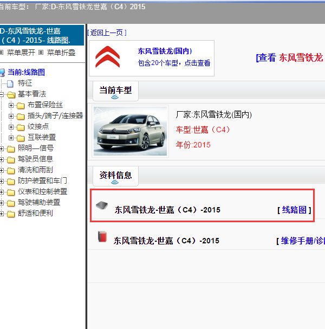The image size is (325, 329).
Task: Click the 厂家:东风雪铁龙(国内) text
Action: click(213, 114)
